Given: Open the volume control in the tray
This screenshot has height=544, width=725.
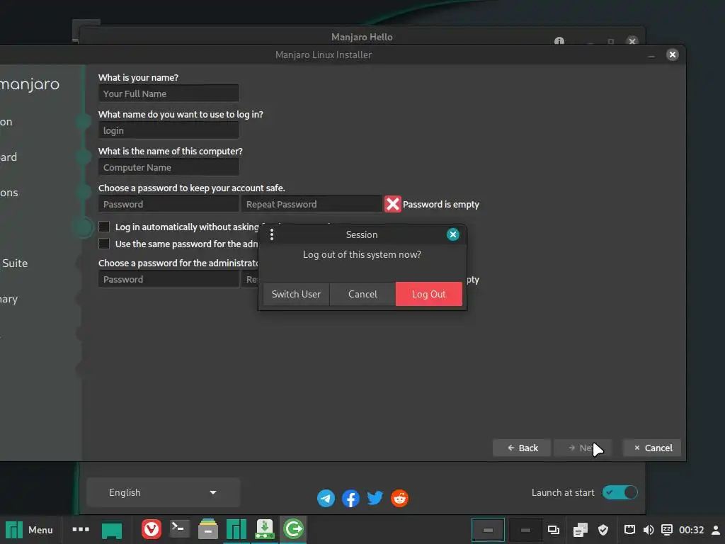Looking at the screenshot, I should [649, 530].
